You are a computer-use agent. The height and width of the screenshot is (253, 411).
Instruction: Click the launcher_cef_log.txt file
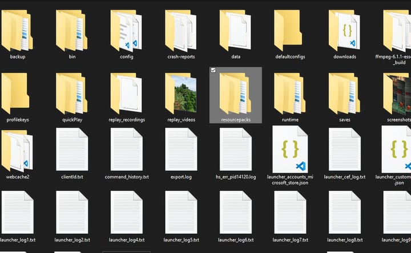tap(345, 149)
